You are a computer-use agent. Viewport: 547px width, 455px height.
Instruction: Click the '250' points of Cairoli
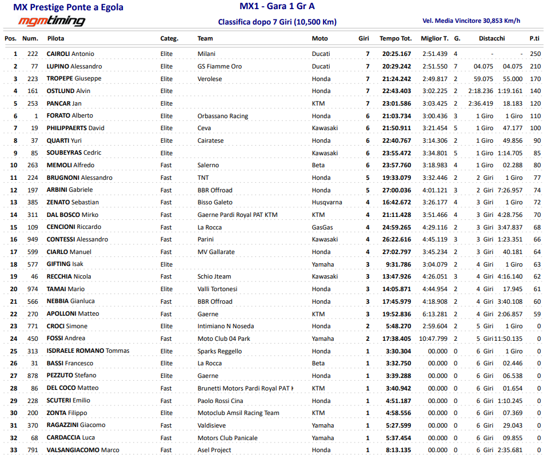coord(535,54)
